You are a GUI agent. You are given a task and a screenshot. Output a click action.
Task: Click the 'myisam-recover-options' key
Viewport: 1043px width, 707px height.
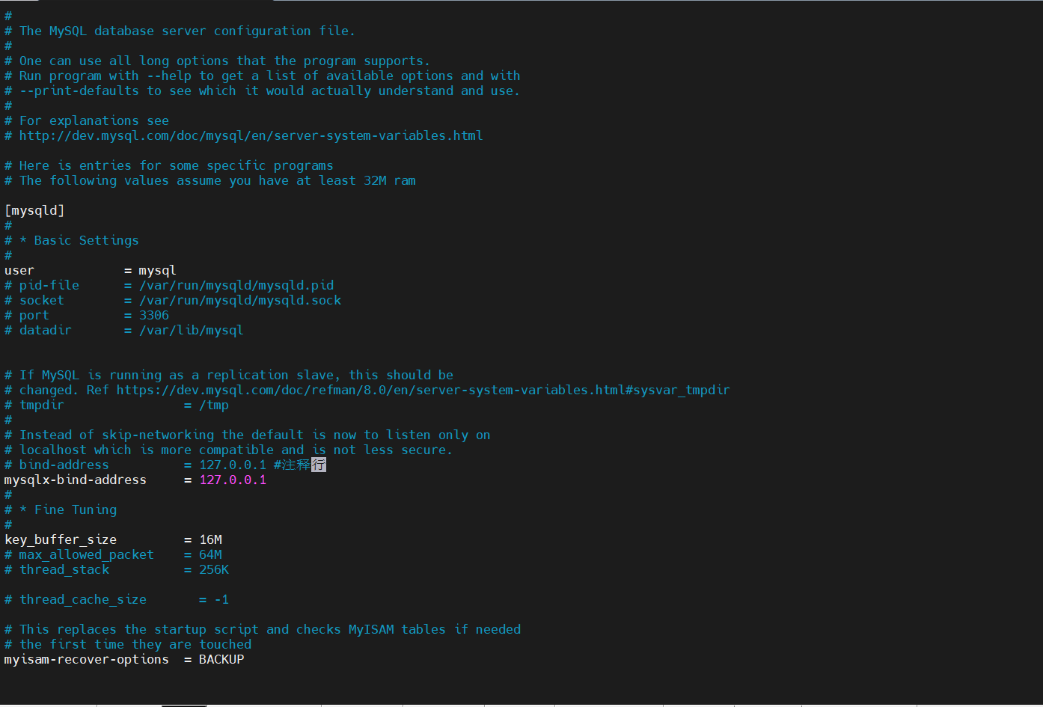tap(87, 659)
